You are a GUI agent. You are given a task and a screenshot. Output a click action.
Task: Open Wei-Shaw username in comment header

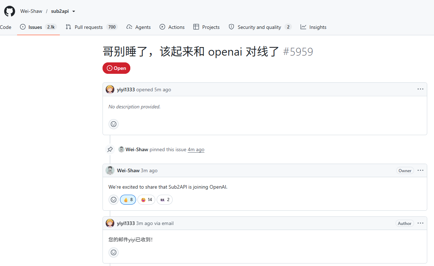tap(128, 170)
